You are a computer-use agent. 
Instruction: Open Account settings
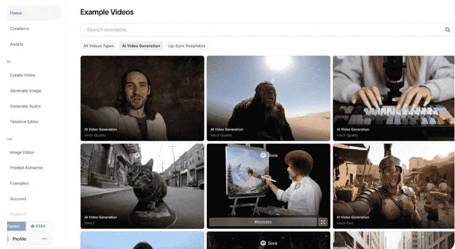(18, 199)
